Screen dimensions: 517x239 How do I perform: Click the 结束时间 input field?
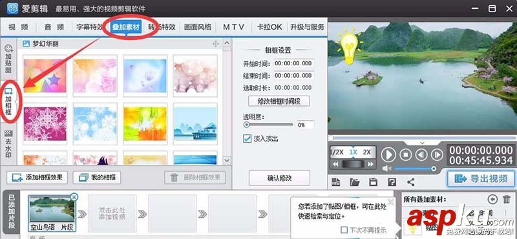click(x=294, y=76)
